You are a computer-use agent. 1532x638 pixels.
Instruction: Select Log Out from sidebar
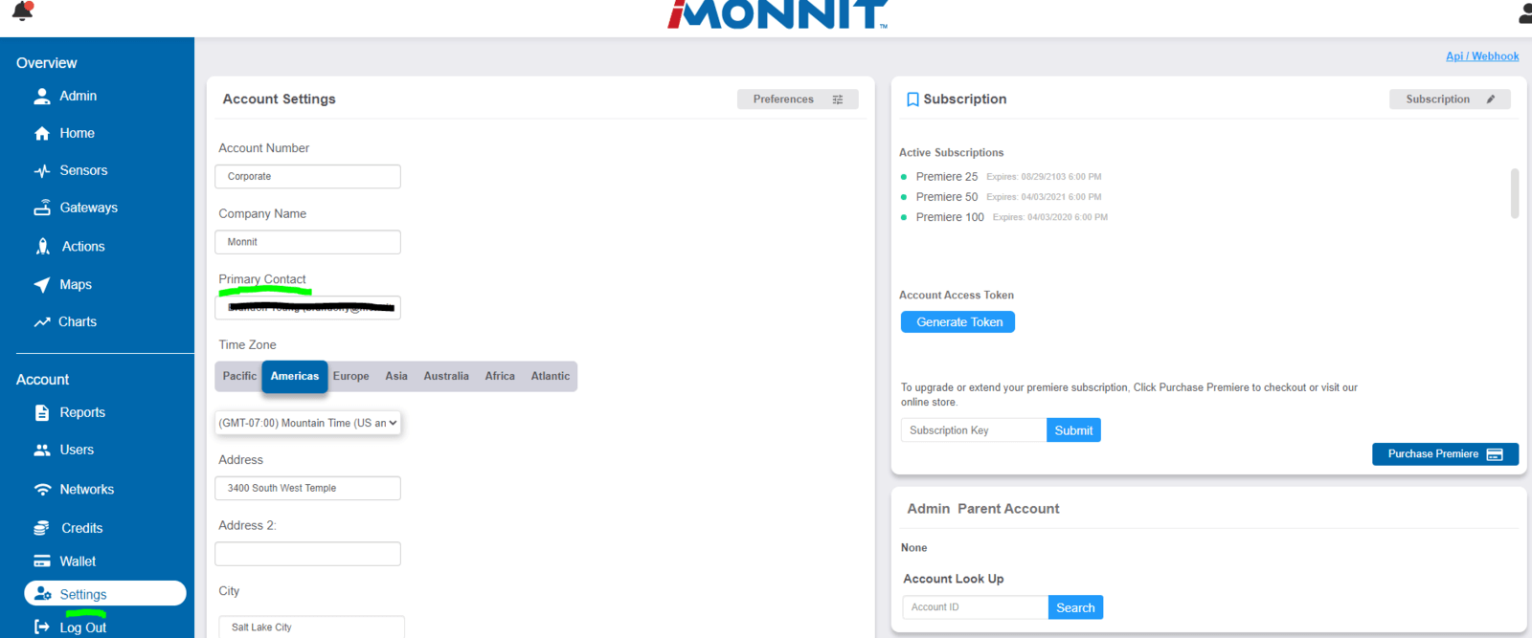(81, 627)
